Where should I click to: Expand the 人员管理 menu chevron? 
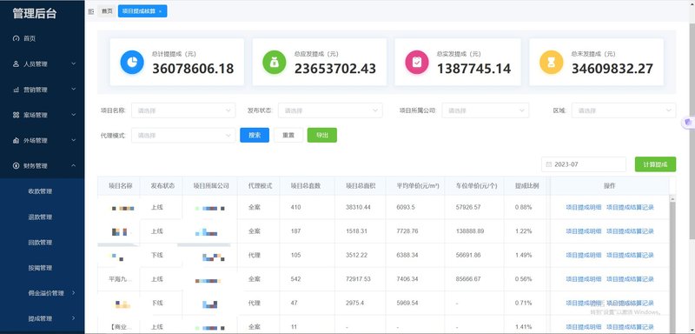74,63
